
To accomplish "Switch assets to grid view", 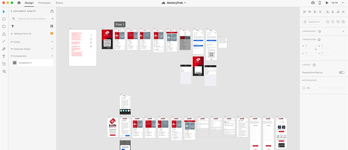I will (x=52, y=26).
